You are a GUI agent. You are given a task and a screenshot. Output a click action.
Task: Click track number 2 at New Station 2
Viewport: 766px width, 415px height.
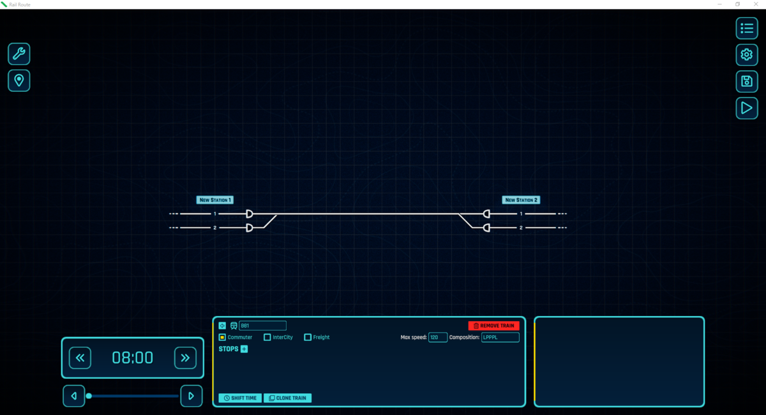521,228
